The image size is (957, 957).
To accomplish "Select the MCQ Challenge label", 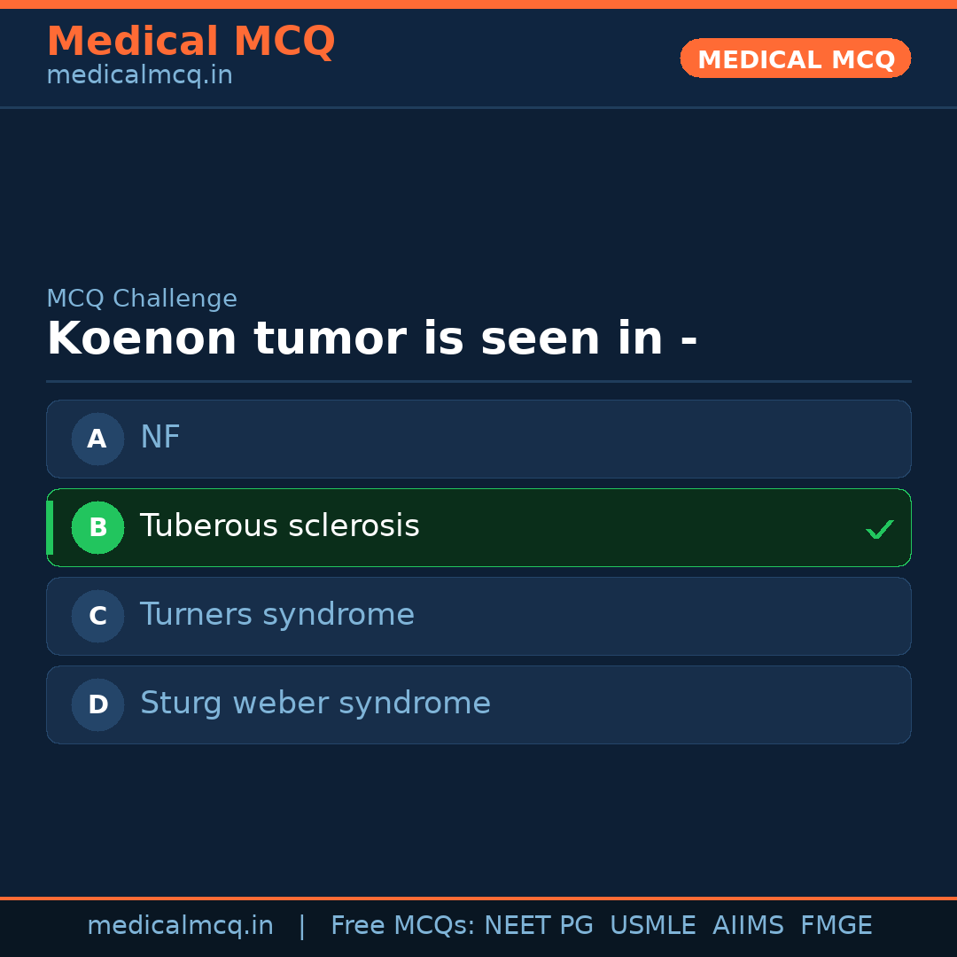I will point(142,299).
